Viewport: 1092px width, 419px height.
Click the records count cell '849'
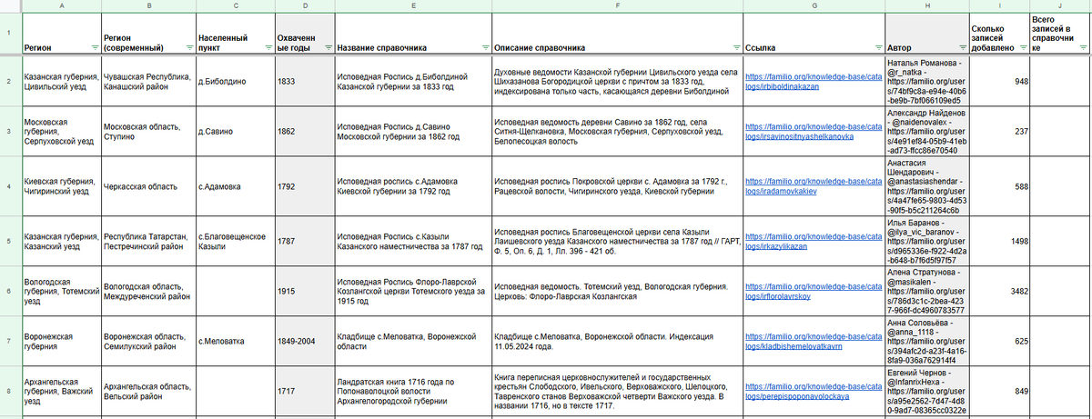pos(998,391)
